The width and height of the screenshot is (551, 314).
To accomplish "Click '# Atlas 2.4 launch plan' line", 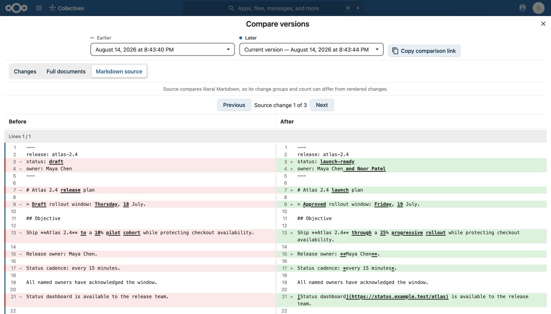I will pos(411,190).
